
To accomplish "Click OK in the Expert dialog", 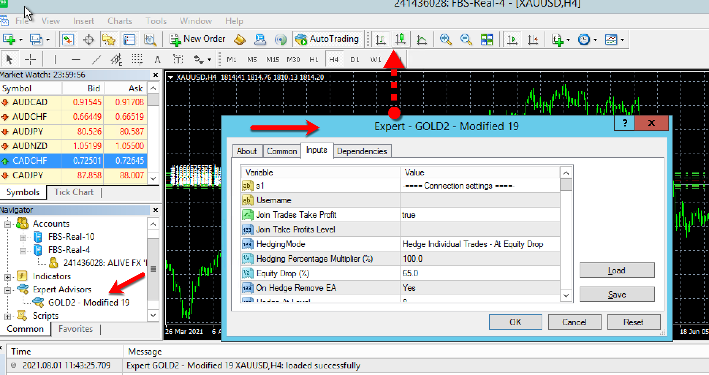I will pos(515,322).
